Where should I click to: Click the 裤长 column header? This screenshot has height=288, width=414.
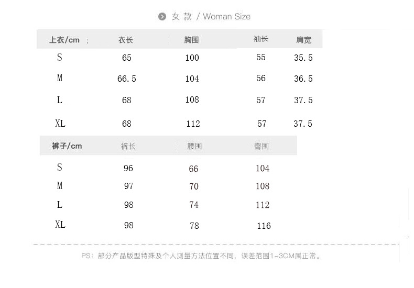(128, 147)
